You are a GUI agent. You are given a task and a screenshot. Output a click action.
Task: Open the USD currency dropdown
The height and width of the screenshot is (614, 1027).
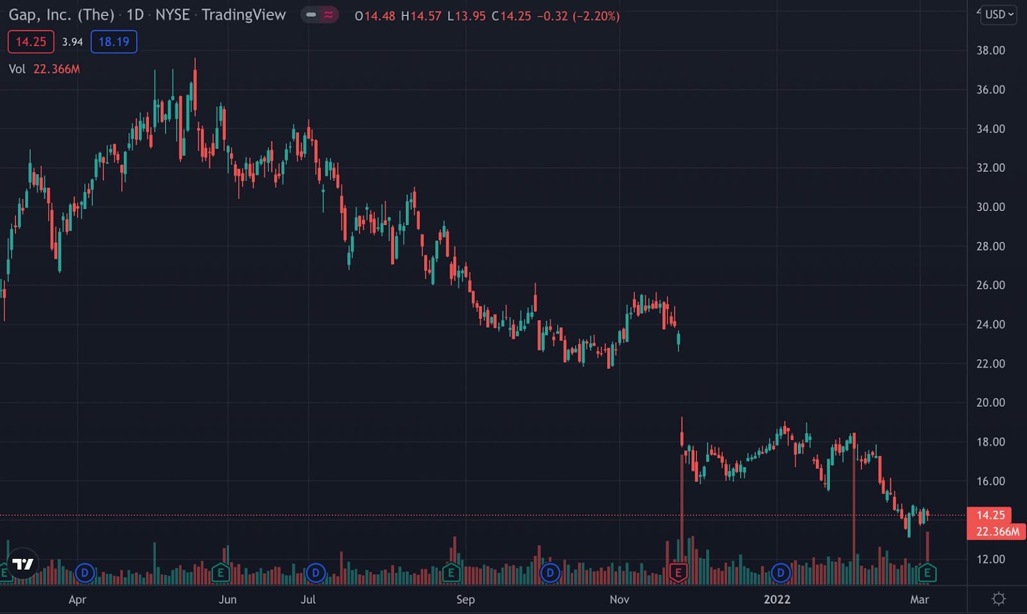click(x=999, y=14)
